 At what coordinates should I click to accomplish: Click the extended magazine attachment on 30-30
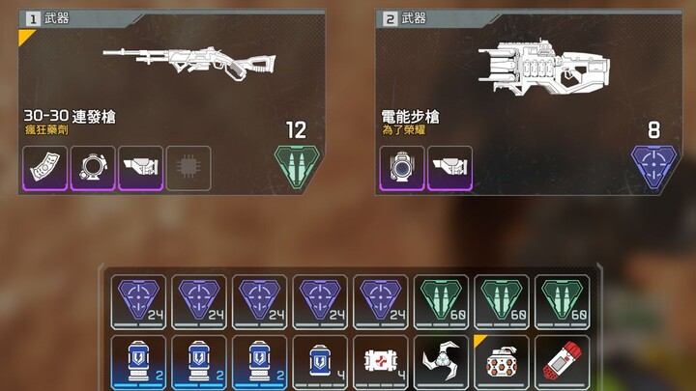44,168
